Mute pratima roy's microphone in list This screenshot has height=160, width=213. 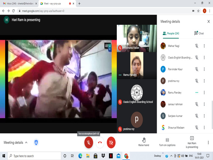click(197, 81)
